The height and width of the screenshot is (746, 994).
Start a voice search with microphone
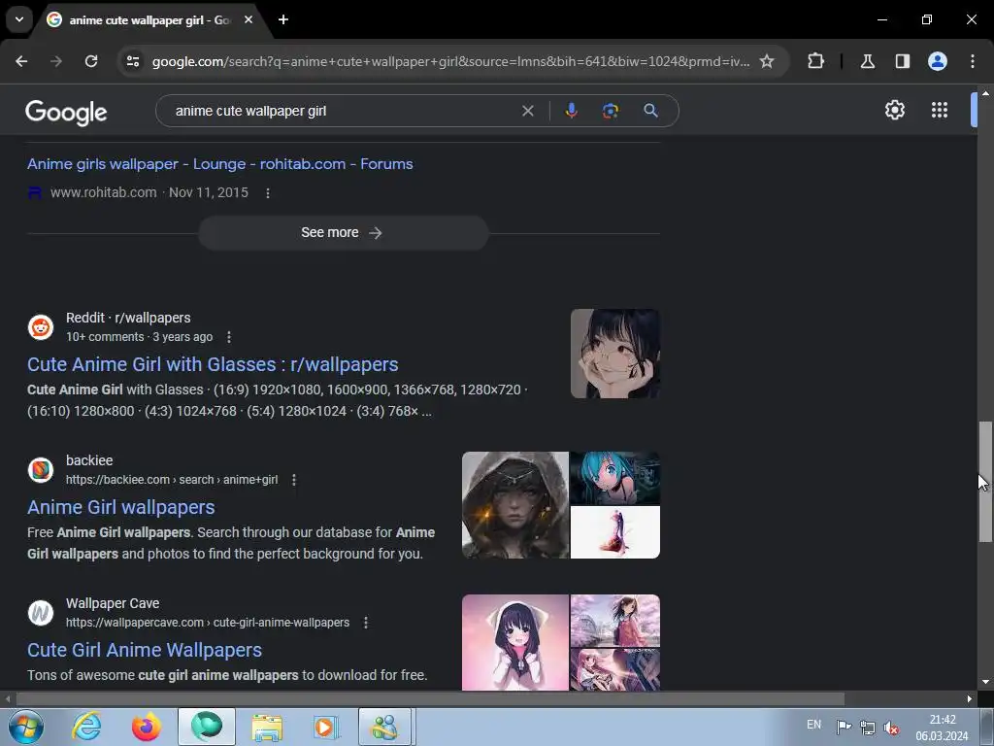pyautogui.click(x=571, y=111)
